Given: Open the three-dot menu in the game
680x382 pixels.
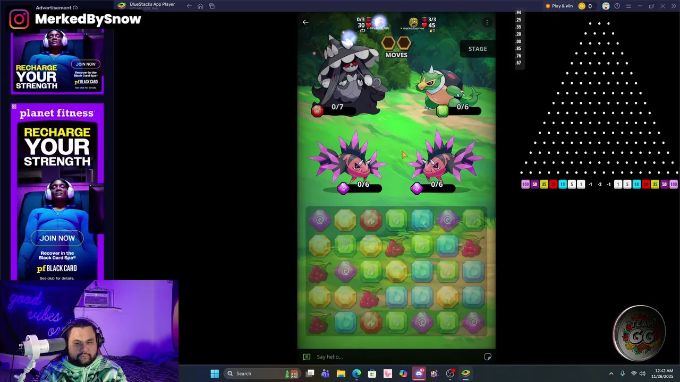Looking at the screenshot, I should coord(487,22).
